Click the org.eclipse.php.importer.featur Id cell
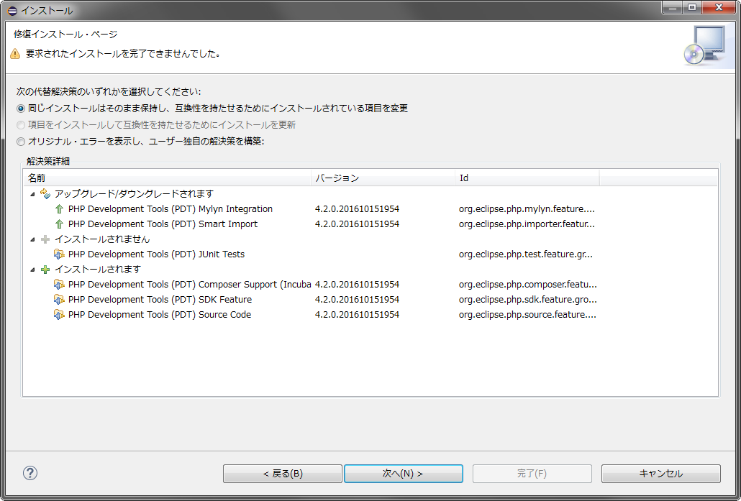The width and height of the screenshot is (741, 501). [x=527, y=224]
